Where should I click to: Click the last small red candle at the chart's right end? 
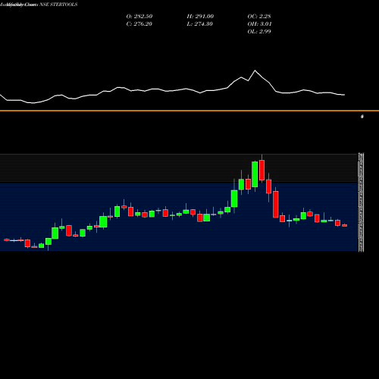[x=345, y=225]
